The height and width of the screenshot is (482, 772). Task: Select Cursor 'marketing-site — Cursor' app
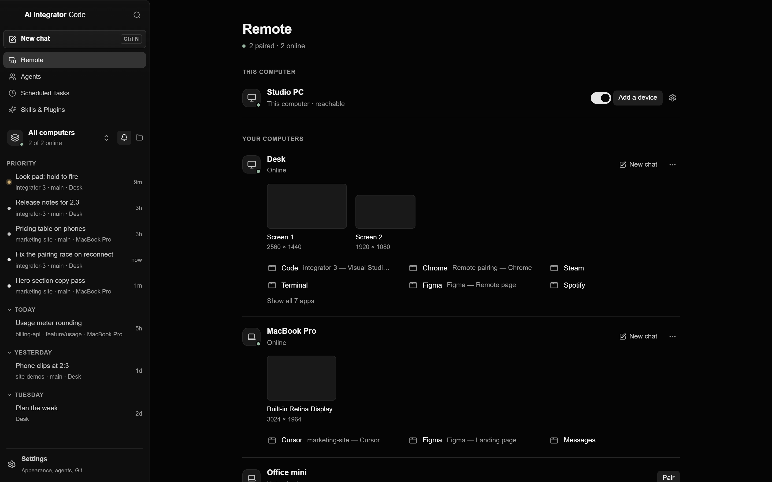tap(324, 440)
